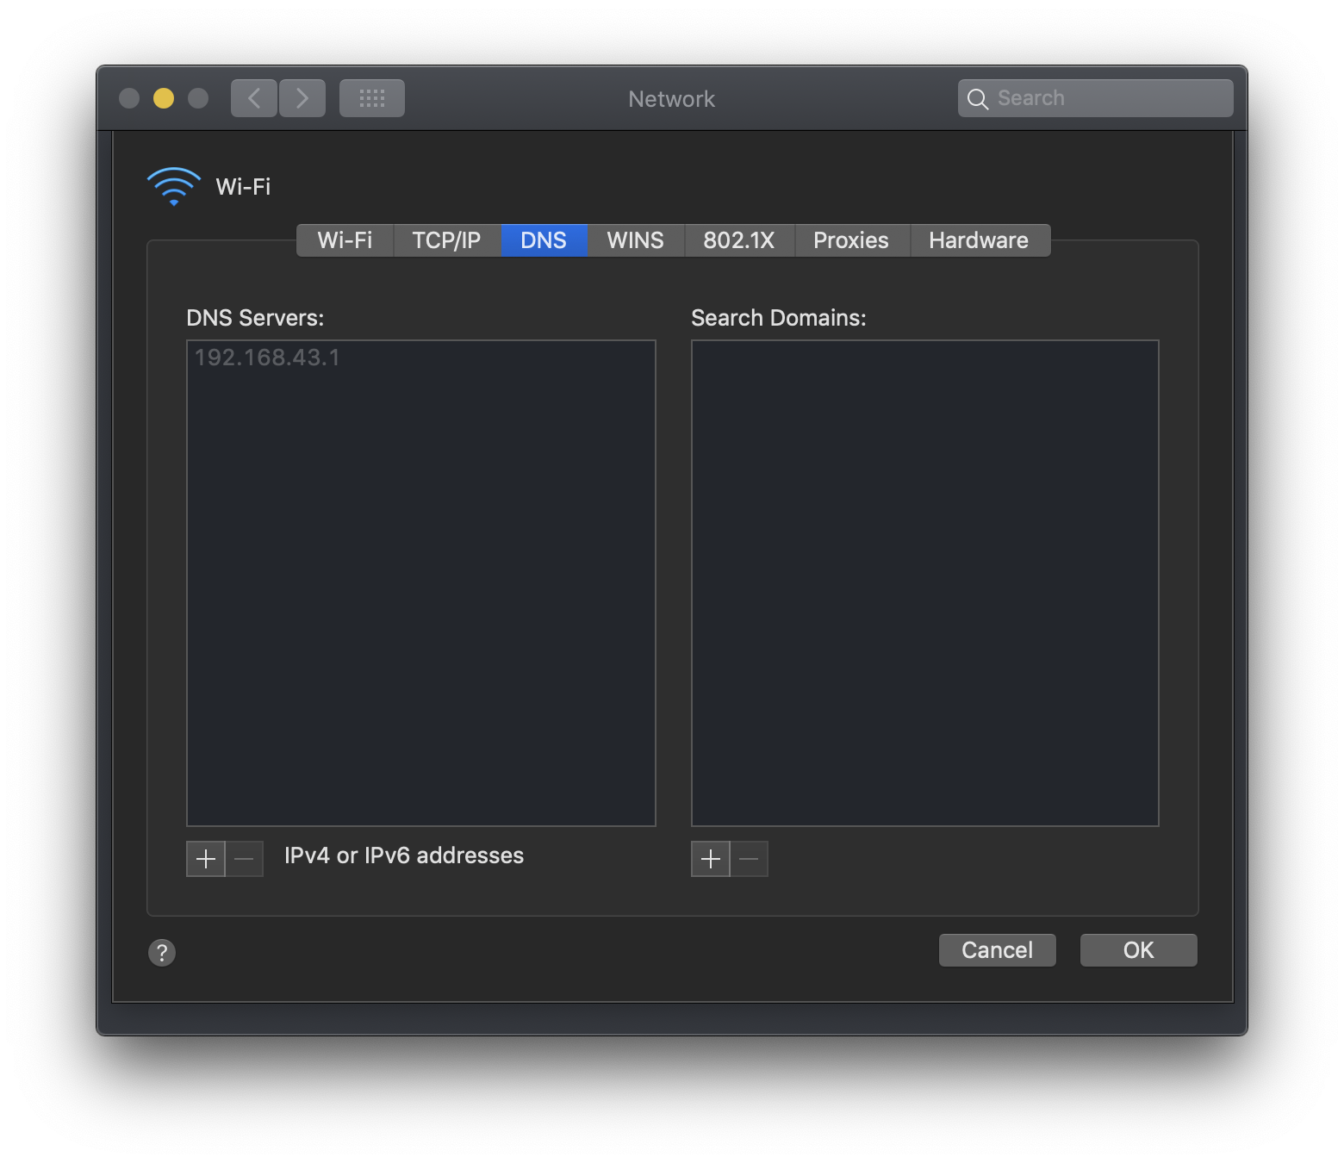The width and height of the screenshot is (1344, 1163).
Task: Close the Network window
Action: [129, 98]
